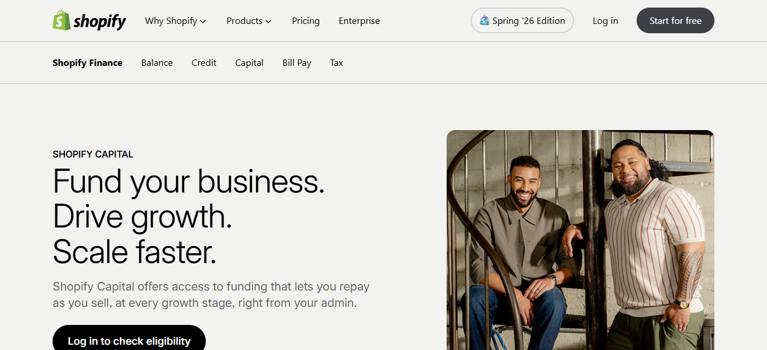This screenshot has width=767, height=350.
Task: Open the Pricing page
Action: [x=306, y=21]
